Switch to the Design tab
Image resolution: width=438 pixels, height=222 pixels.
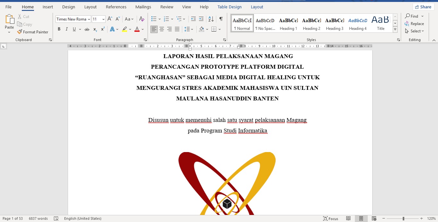pos(69,7)
